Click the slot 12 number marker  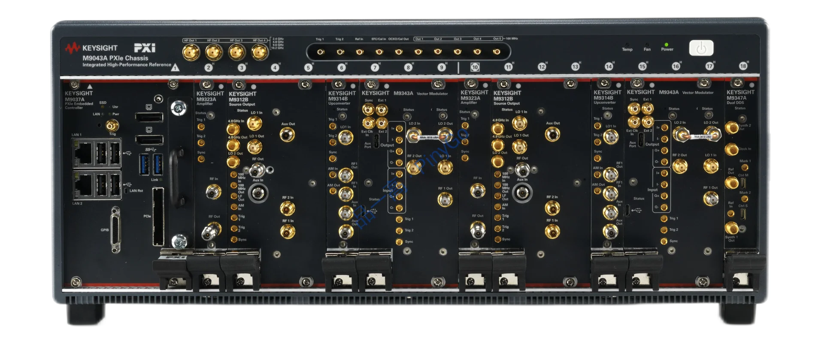[x=542, y=67]
